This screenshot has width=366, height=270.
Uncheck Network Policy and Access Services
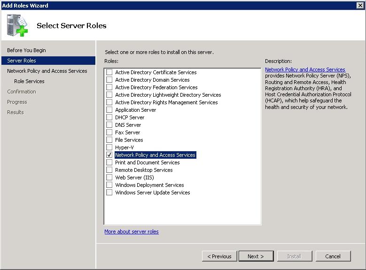[109, 154]
